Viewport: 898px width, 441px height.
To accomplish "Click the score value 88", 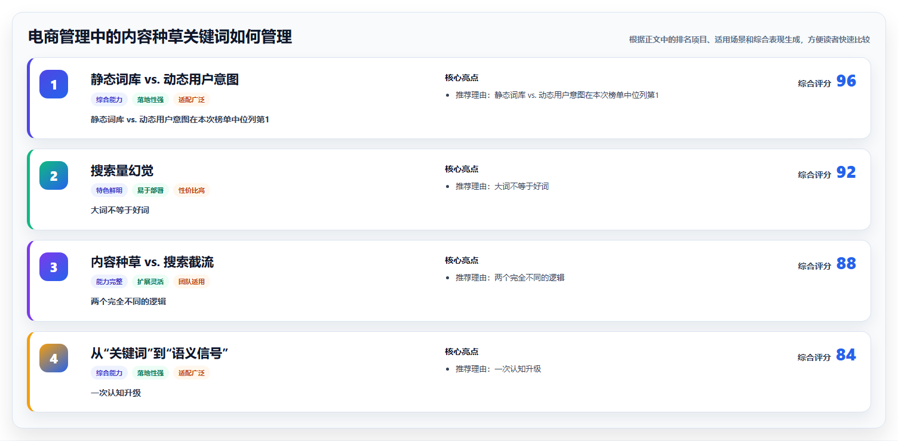I will click(x=846, y=264).
